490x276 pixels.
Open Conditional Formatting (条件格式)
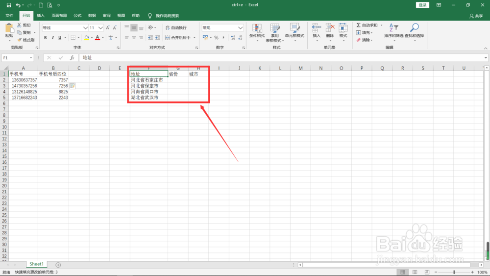pos(257,32)
